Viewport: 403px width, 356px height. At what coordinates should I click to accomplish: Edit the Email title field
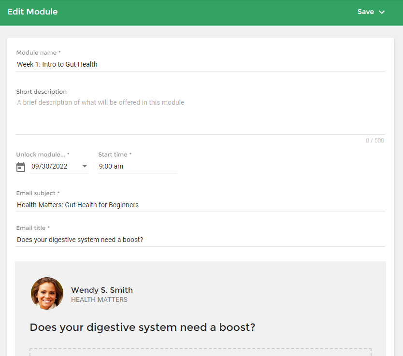tap(201, 240)
